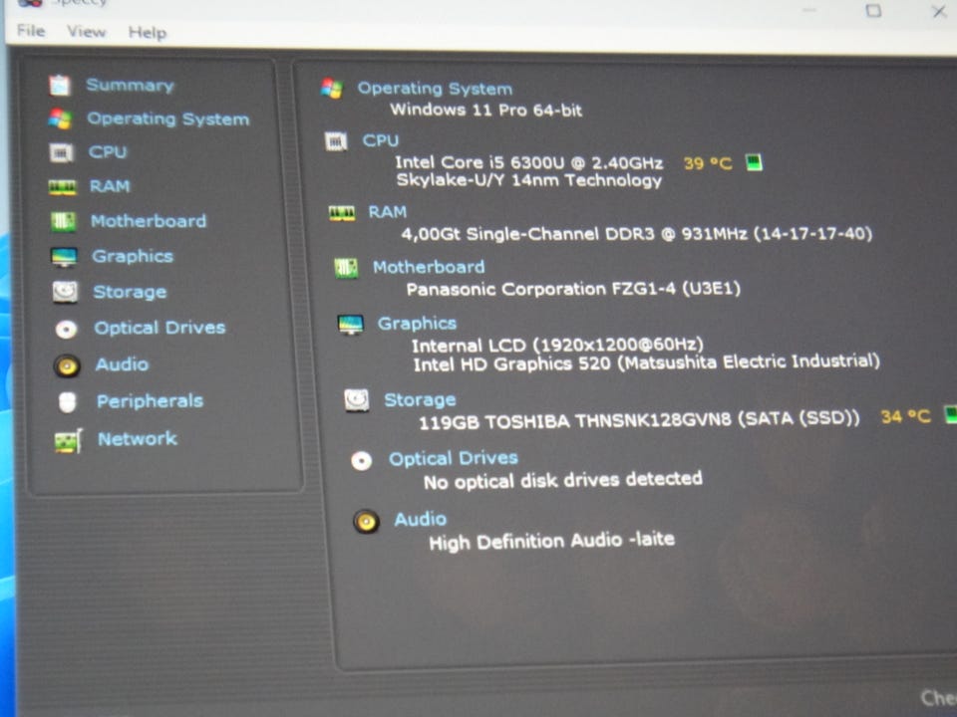Select Operating System in the sidebar

[168, 119]
